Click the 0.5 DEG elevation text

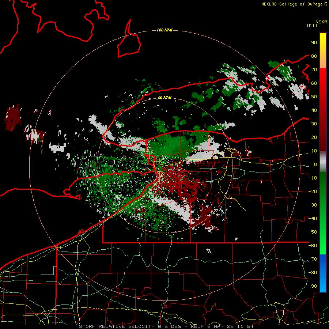tap(170, 326)
